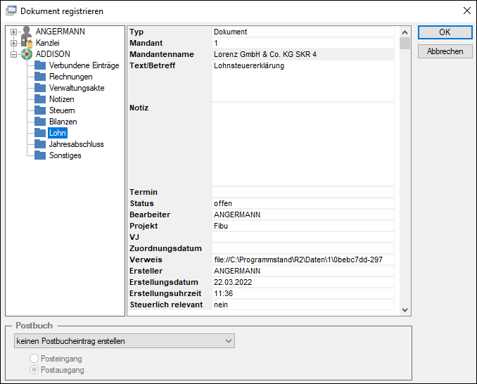Viewport: 477px width, 384px height.
Task: Click the Abbrechen button
Action: coord(445,51)
